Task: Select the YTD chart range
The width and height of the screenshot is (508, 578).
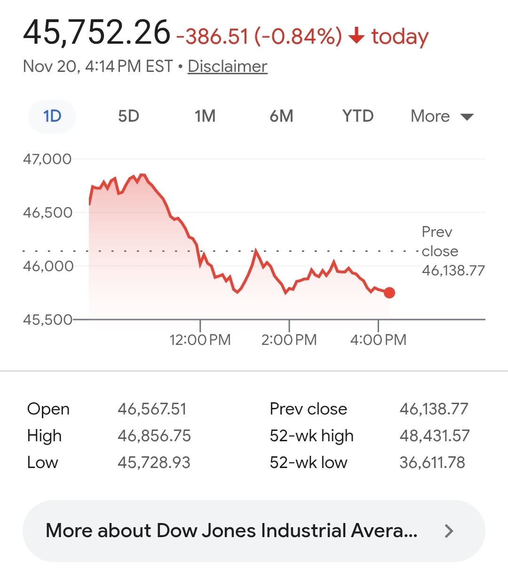Action: click(358, 116)
